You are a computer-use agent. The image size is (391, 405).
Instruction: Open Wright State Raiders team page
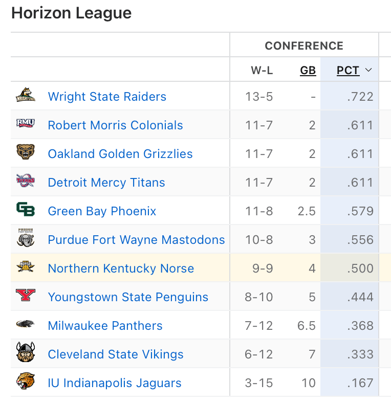107,97
